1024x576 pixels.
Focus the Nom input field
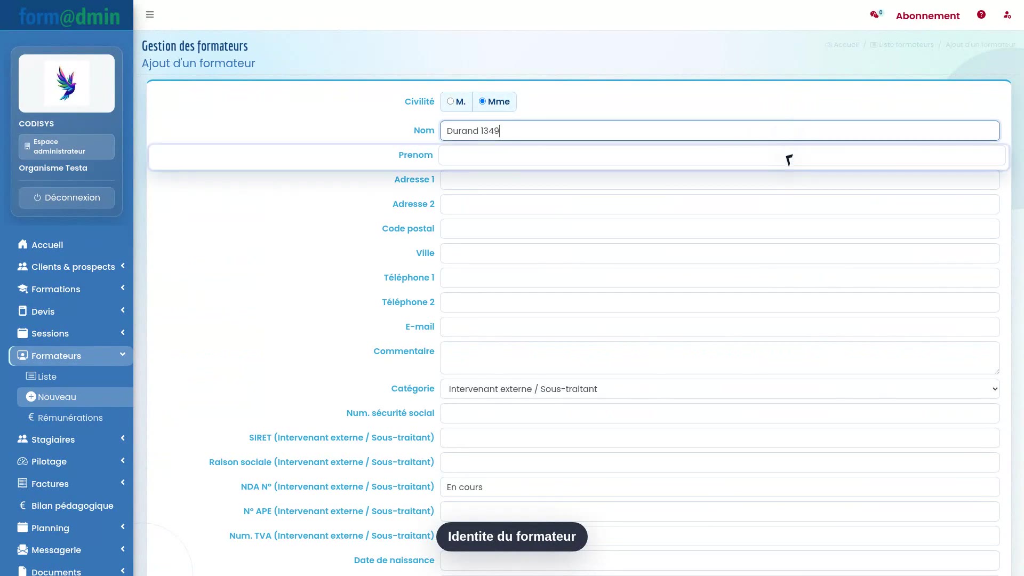click(719, 131)
